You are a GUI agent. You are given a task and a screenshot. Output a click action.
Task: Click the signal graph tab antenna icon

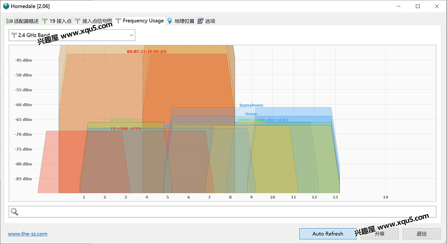click(77, 21)
